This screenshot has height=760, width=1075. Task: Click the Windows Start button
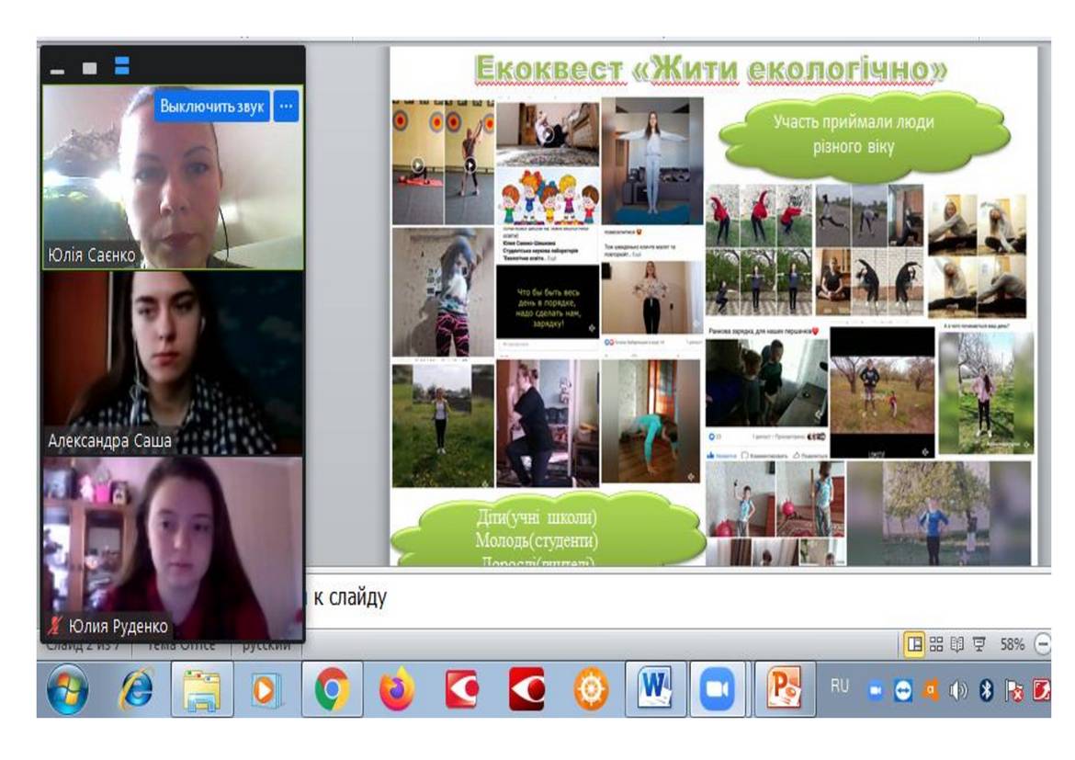tap(68, 690)
